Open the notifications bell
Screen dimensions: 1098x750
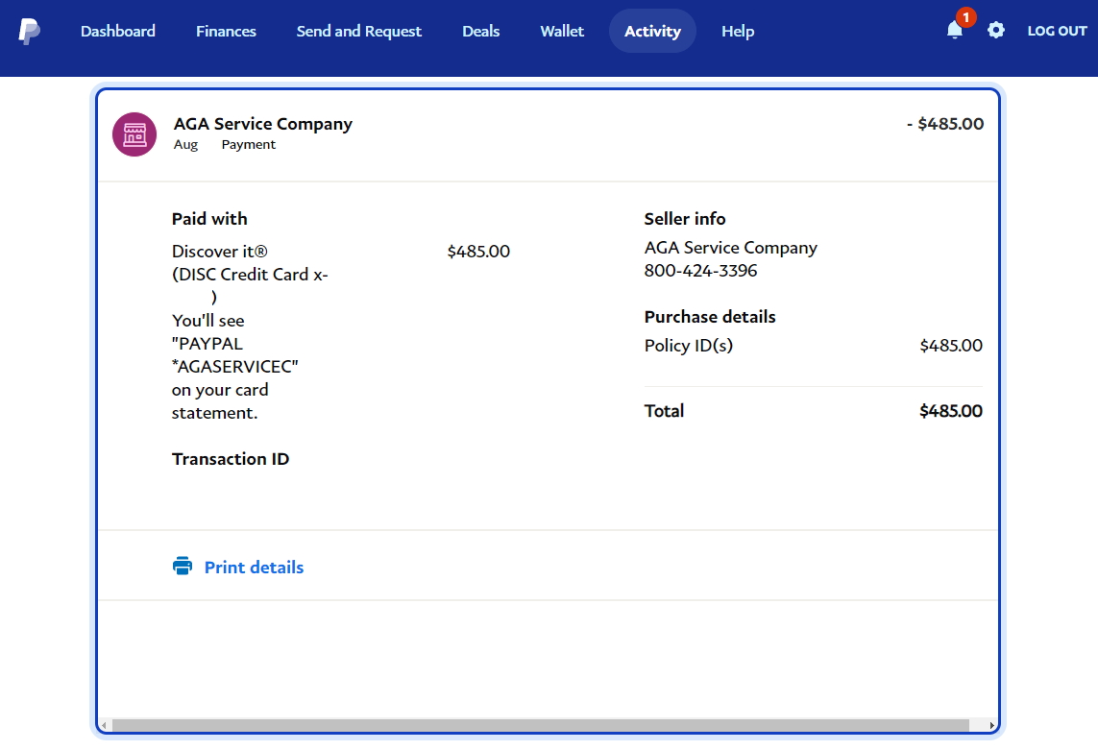coord(955,31)
